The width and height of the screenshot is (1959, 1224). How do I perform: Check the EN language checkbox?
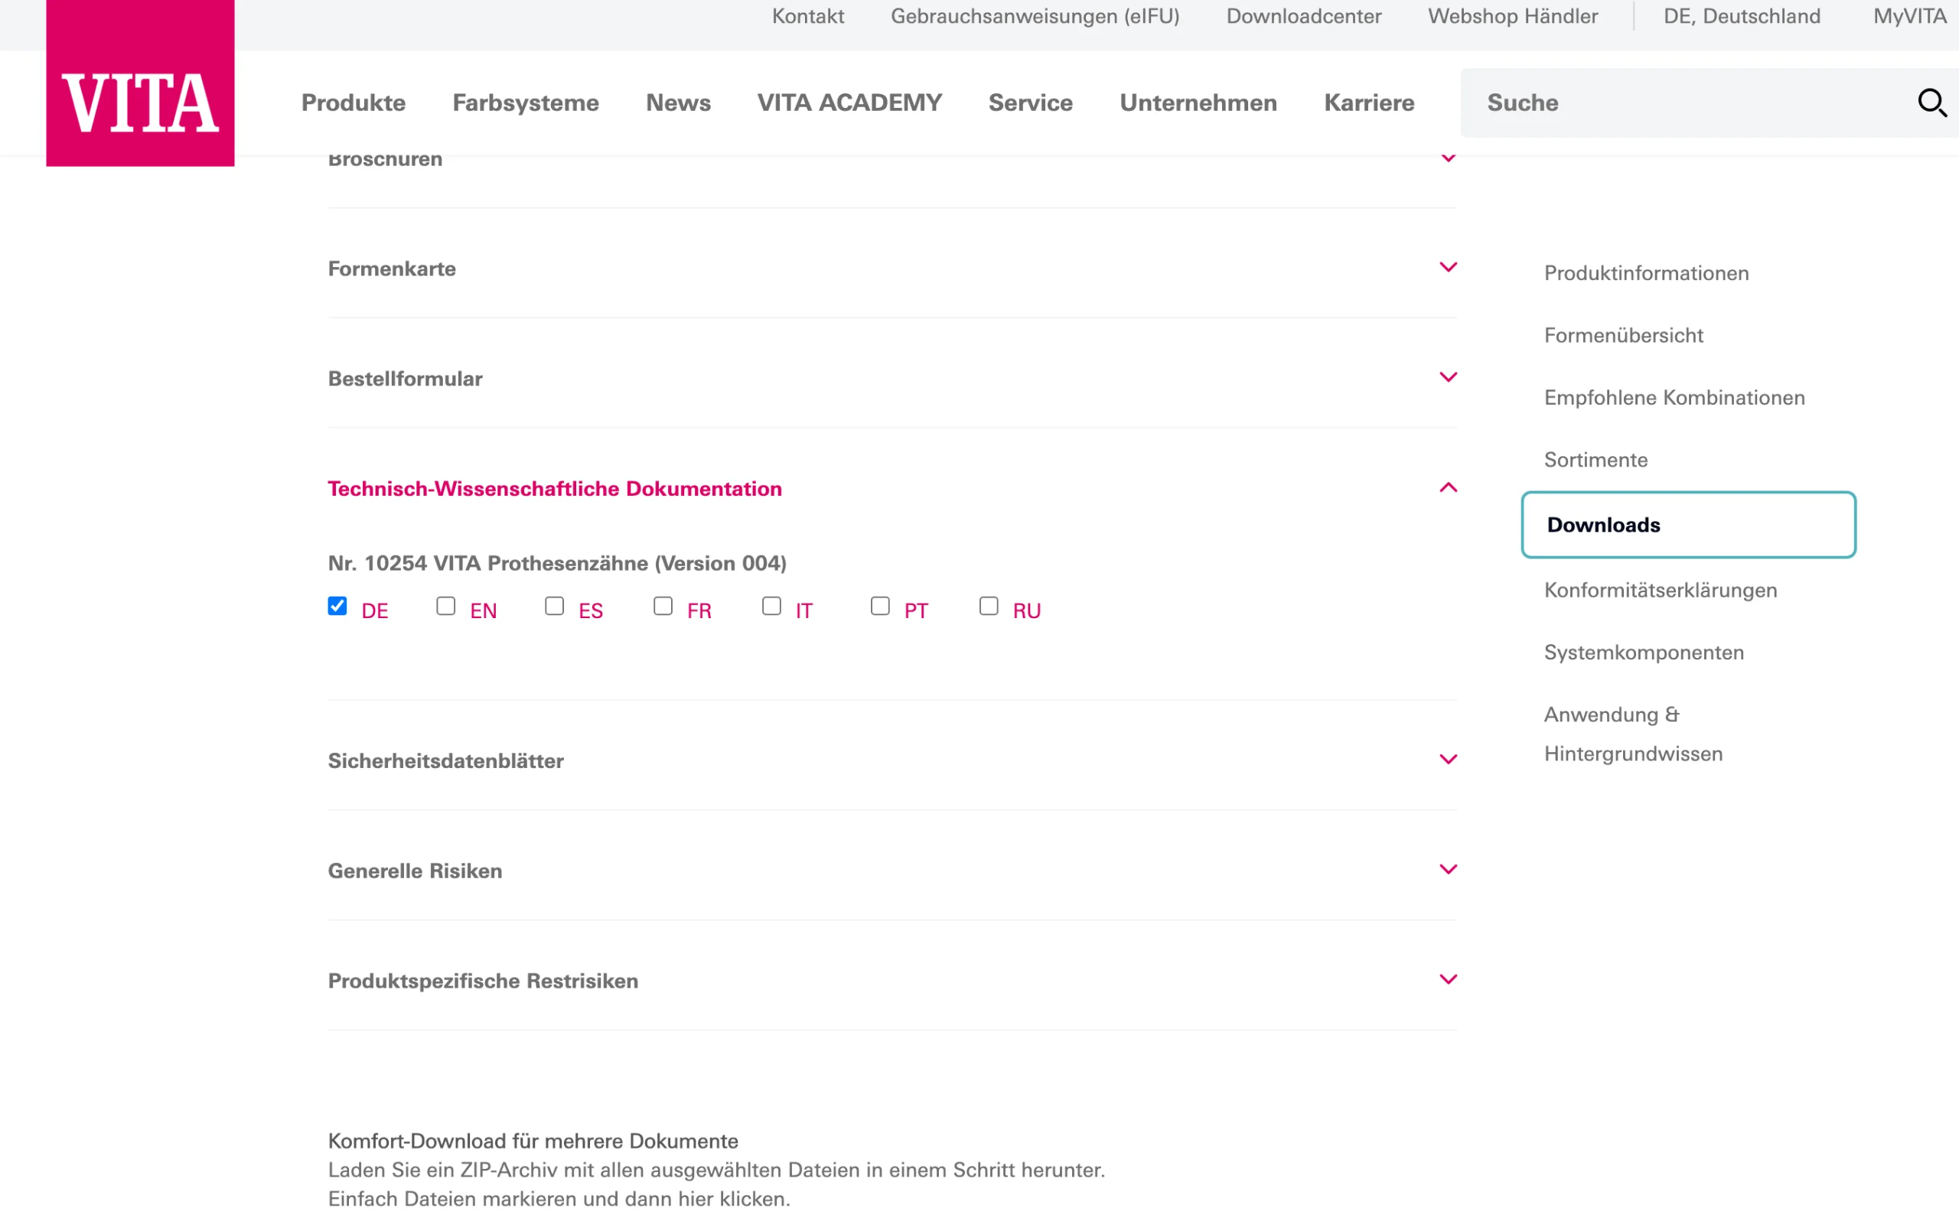tap(446, 607)
